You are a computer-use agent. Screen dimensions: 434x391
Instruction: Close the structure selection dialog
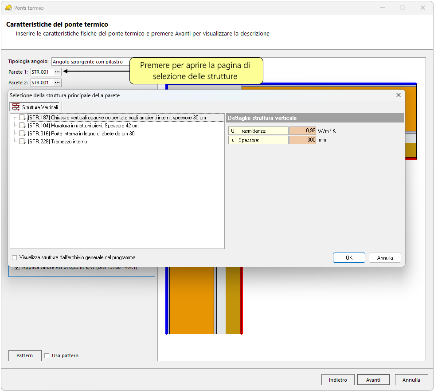point(399,95)
